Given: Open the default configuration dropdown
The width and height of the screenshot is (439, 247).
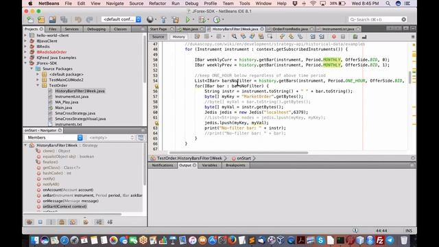Looking at the screenshot, I should [x=121, y=19].
